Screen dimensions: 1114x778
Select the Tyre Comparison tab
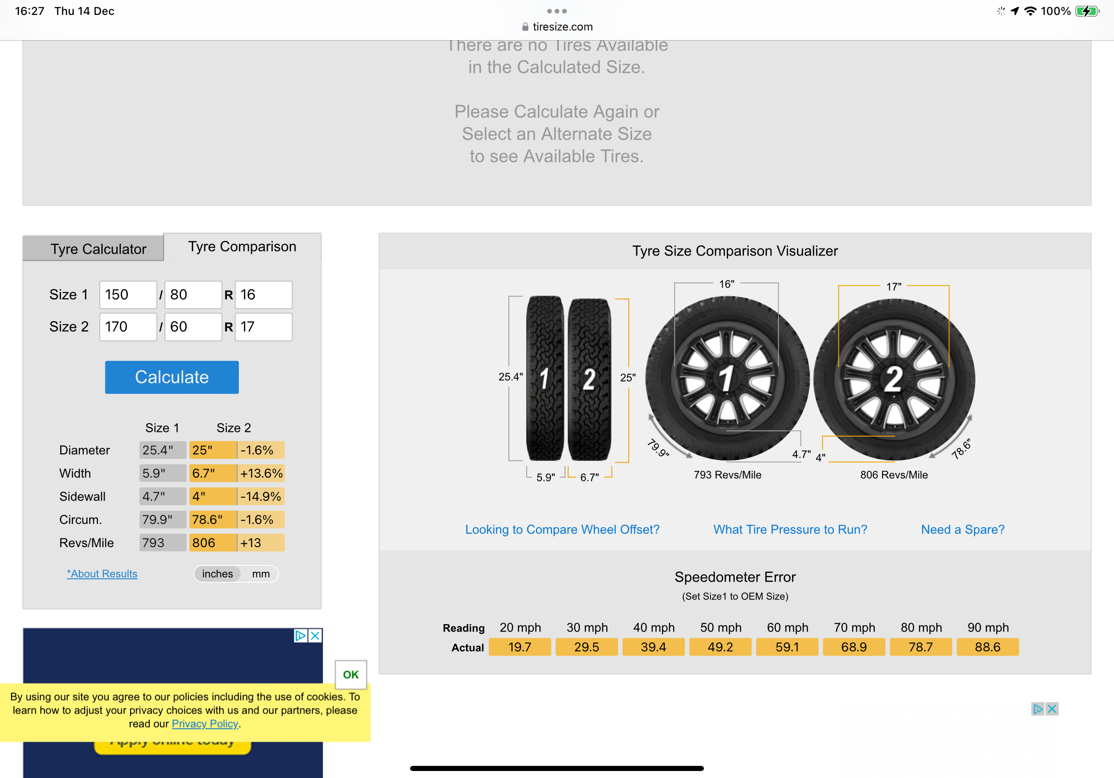(x=242, y=246)
